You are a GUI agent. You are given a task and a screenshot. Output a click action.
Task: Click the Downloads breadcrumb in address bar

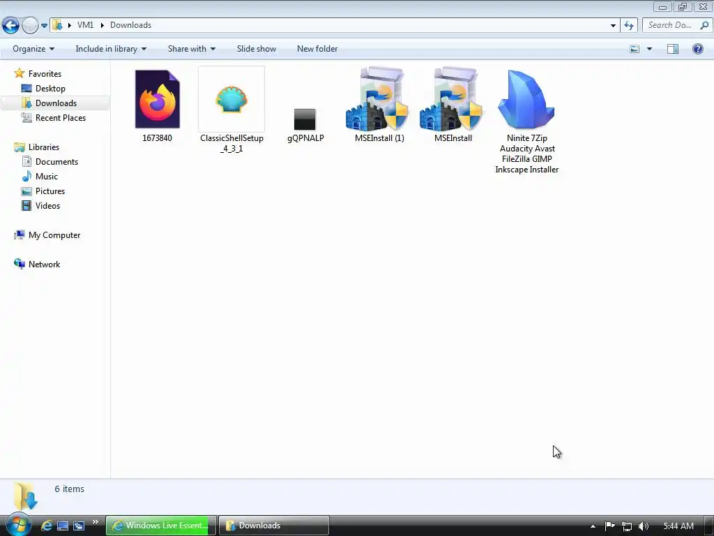[130, 25]
